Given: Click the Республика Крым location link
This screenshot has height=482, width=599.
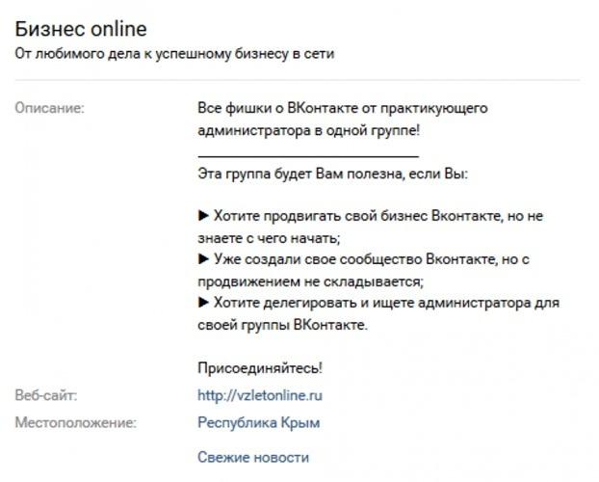Looking at the screenshot, I should click(x=259, y=422).
